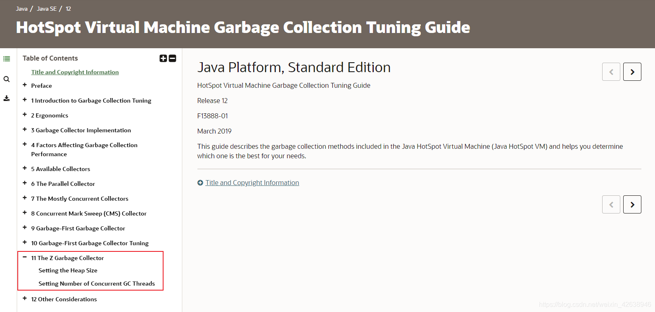Click the download icon in sidebar

coord(7,98)
